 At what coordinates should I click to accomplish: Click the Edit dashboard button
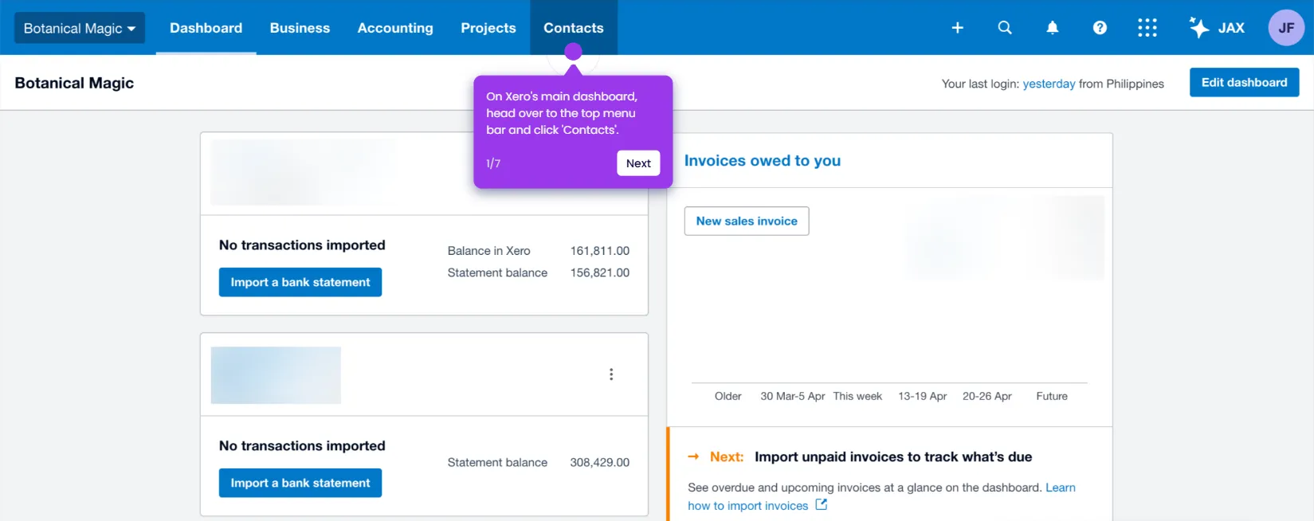(1244, 82)
